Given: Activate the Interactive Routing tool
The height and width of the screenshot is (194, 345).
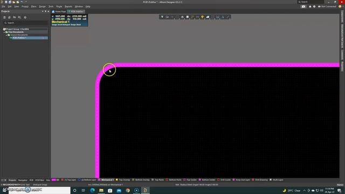Looking at the screenshot, I should click(x=192, y=17).
